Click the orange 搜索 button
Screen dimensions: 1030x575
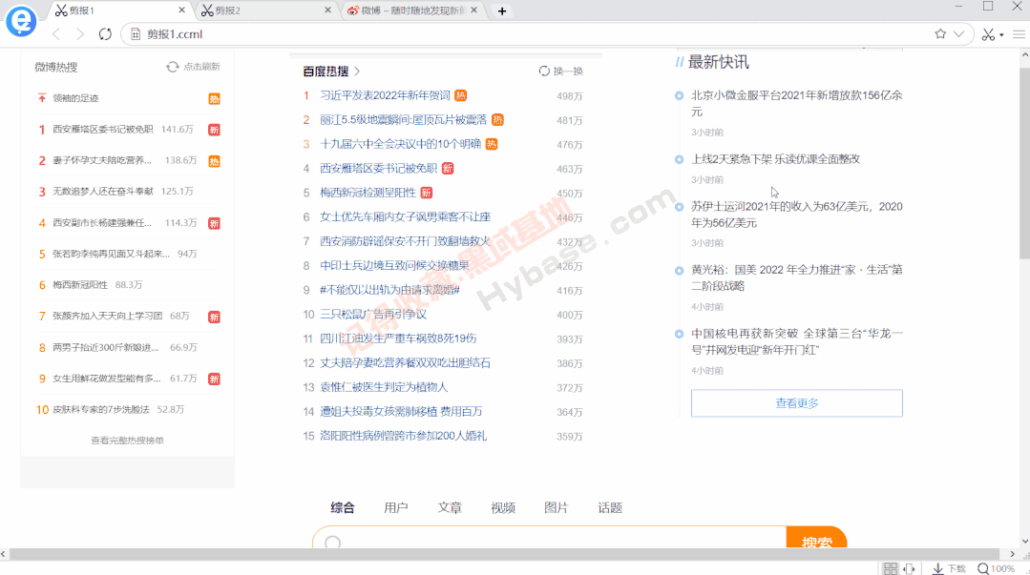click(816, 538)
